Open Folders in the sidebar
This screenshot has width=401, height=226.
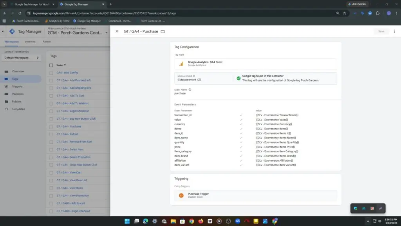[16, 102]
